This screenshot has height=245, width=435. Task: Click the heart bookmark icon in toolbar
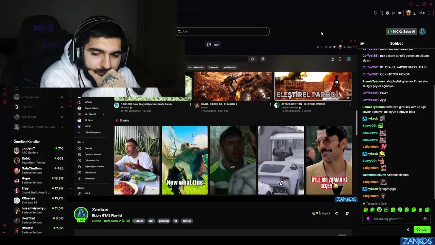coord(400,13)
